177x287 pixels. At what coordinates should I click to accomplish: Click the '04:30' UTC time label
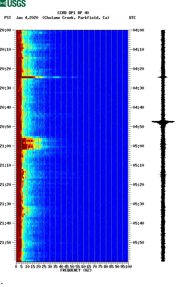(x=139, y=88)
